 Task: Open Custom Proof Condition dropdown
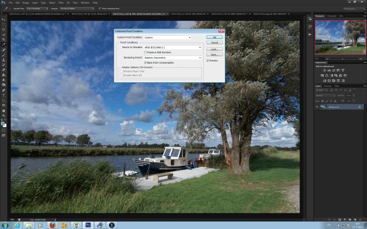click(x=167, y=38)
